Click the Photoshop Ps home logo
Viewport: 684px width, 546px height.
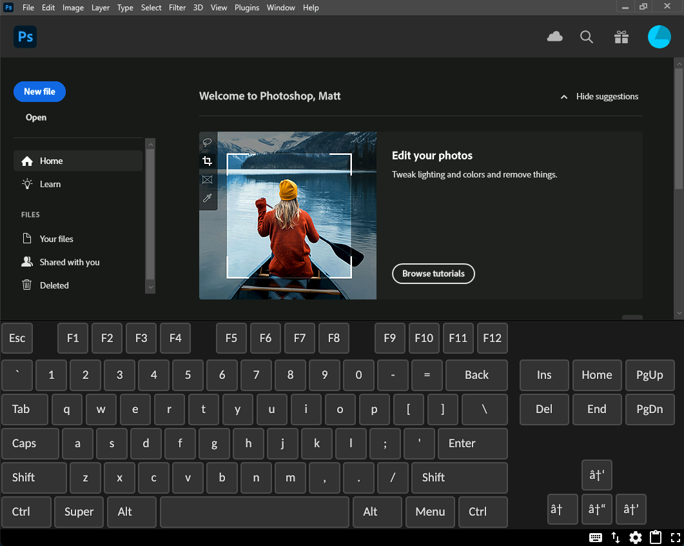(x=25, y=37)
